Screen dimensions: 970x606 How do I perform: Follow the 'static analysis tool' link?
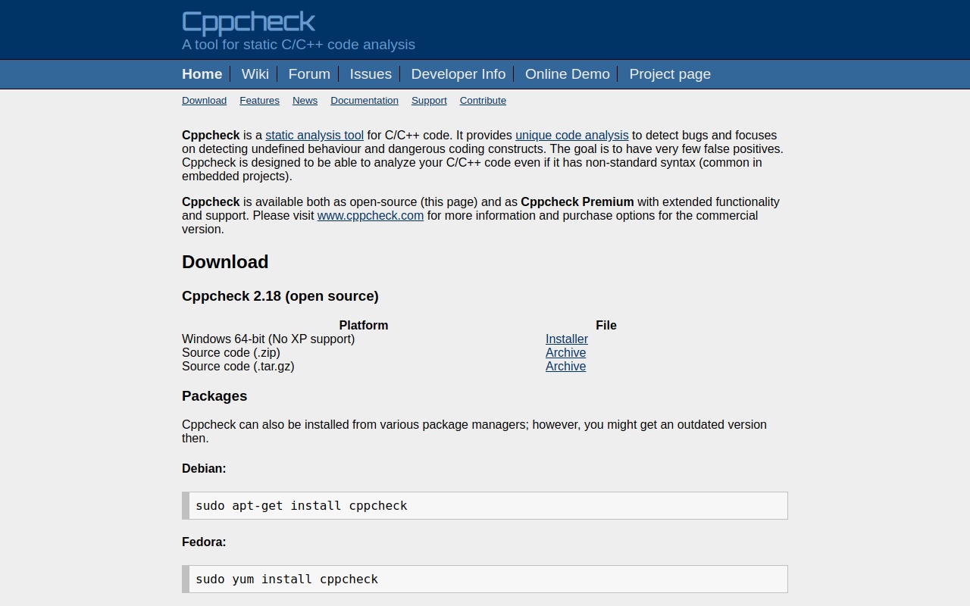(314, 136)
